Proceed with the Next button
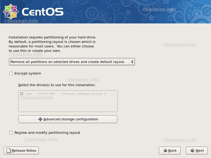 pos(197,151)
